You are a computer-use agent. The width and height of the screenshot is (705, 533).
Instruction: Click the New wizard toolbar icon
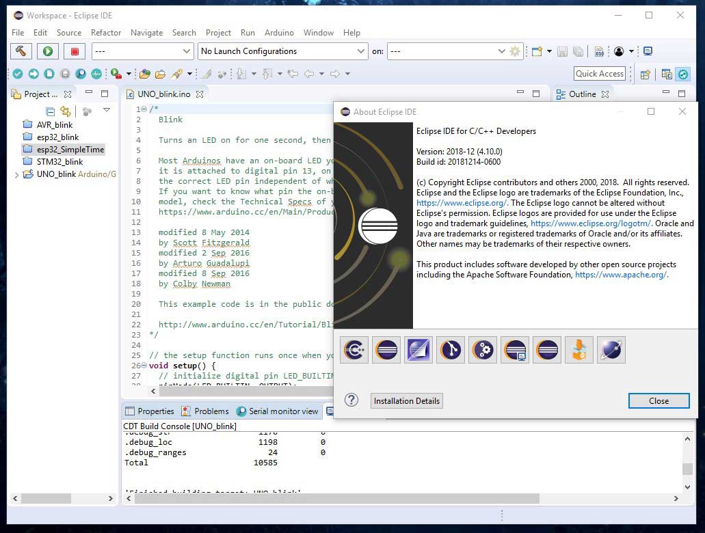tap(537, 51)
